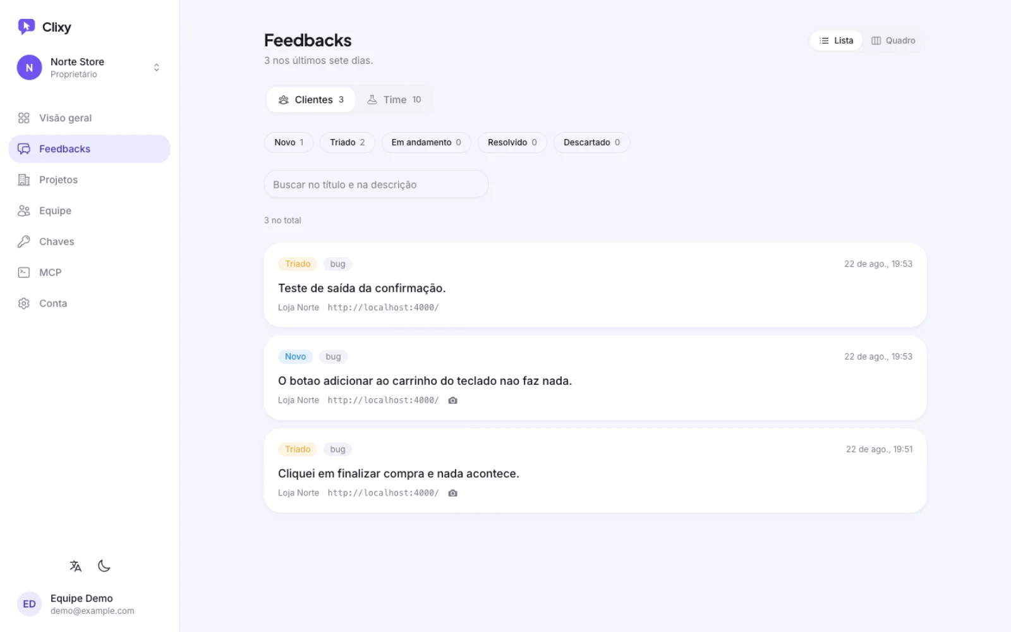Switch to Lista view

click(x=836, y=40)
